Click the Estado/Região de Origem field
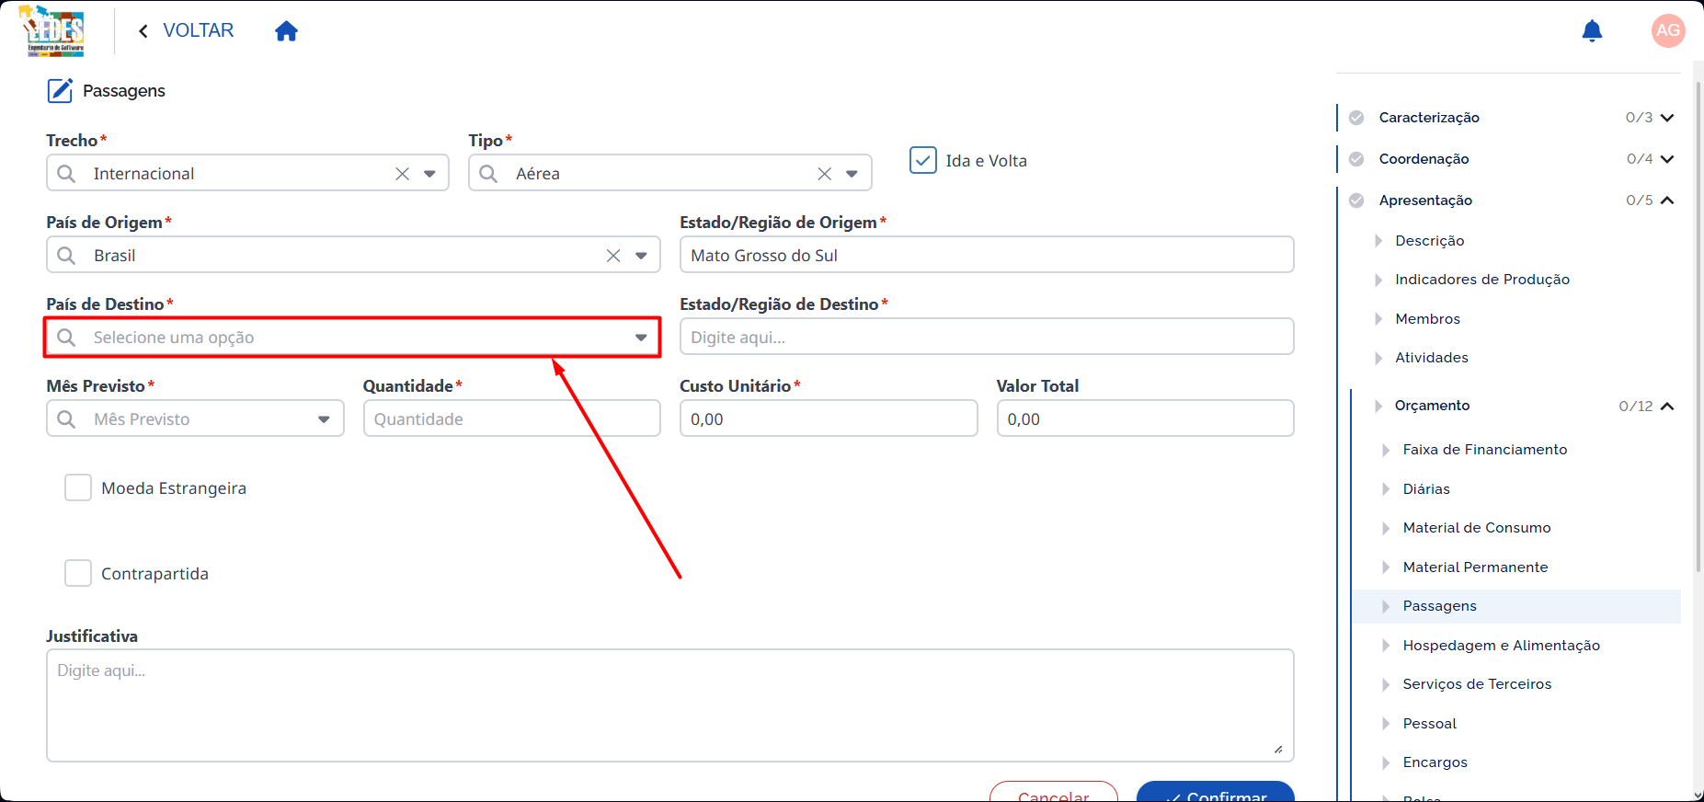The height and width of the screenshot is (802, 1704). pyautogui.click(x=987, y=255)
